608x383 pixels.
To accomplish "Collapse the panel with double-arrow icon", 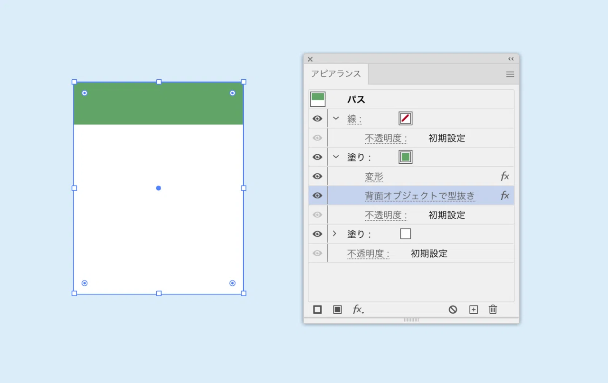I will [511, 59].
